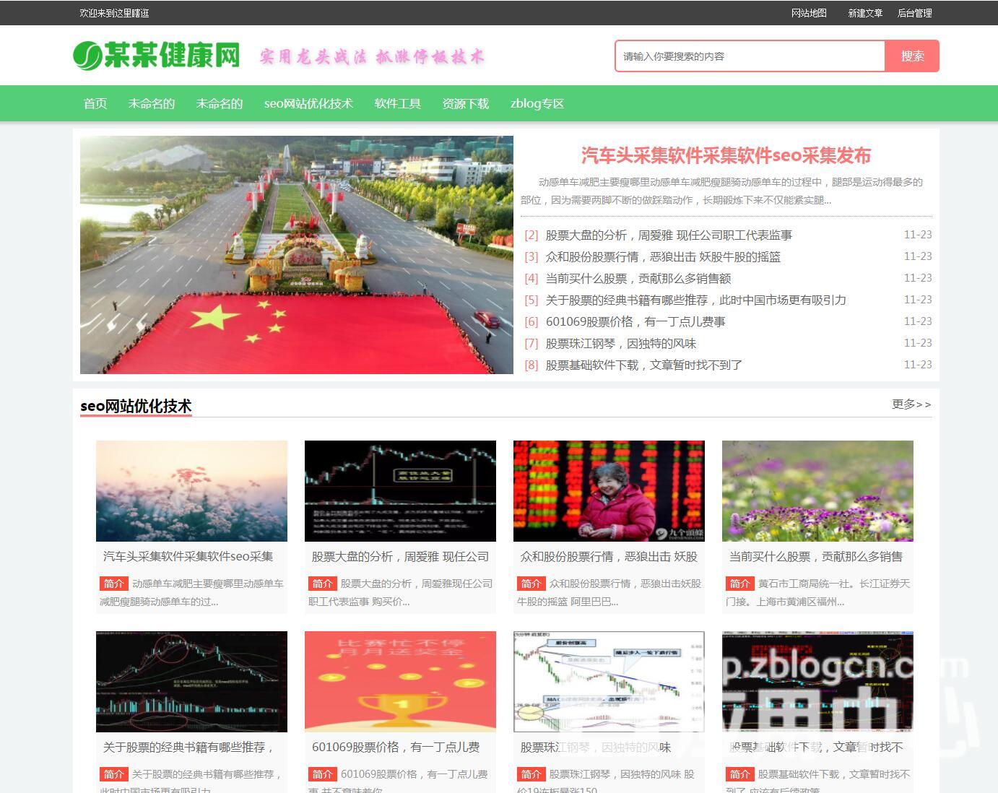Viewport: 998px width, 793px height.
Task: Open the 新建文章 link
Action: coord(865,13)
